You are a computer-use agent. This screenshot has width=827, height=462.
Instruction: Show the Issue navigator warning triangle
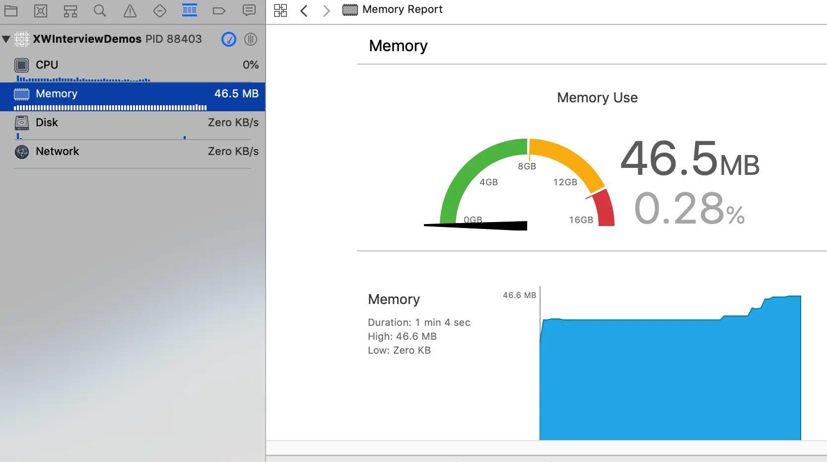coord(130,10)
